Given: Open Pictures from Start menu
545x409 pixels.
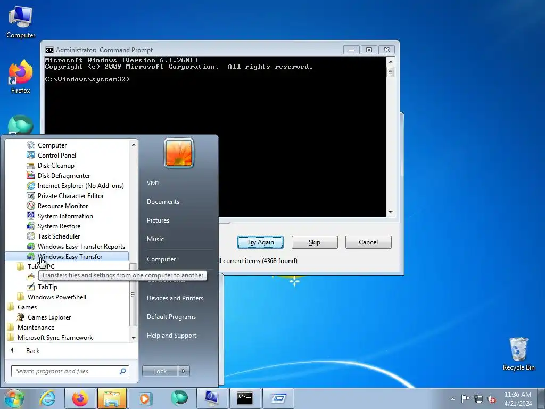Looking at the screenshot, I should coord(158,220).
